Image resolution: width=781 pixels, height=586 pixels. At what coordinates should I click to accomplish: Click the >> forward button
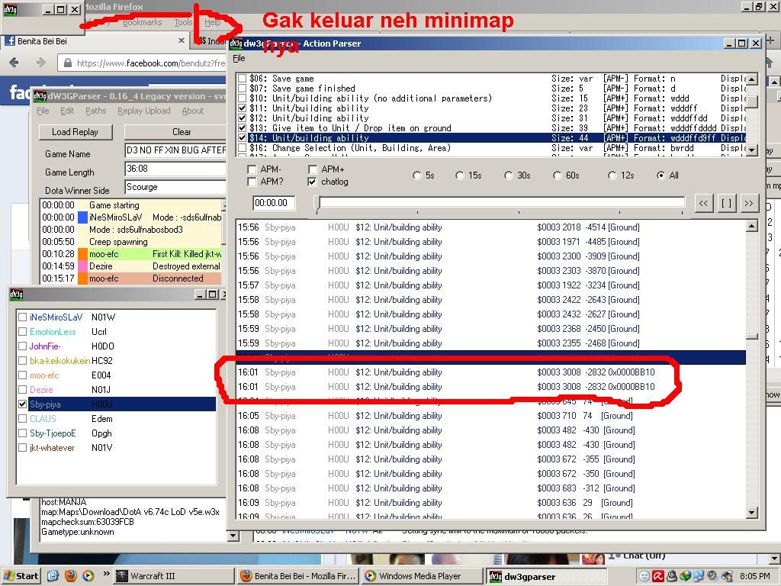point(749,203)
